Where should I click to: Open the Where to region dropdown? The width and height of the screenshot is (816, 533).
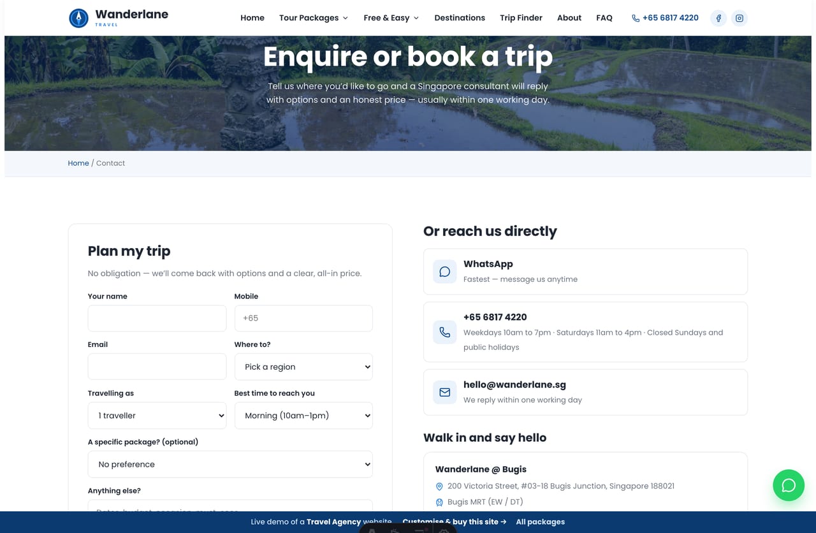click(x=303, y=367)
